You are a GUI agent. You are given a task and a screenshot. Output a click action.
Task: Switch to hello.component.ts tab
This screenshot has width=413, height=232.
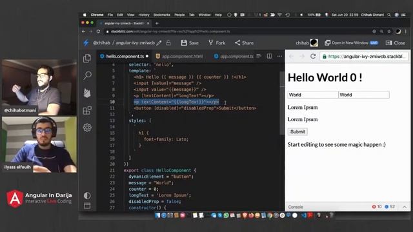click(x=124, y=56)
